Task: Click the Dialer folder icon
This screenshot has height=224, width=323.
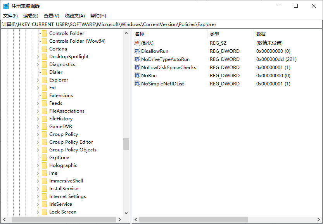Action: (44, 72)
